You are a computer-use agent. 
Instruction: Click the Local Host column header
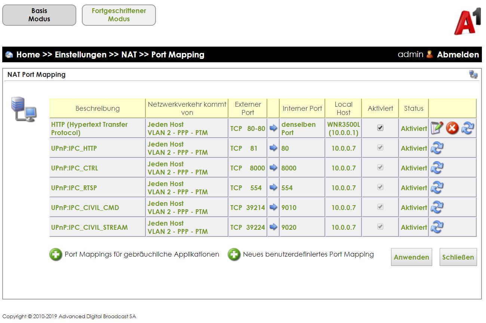click(344, 109)
